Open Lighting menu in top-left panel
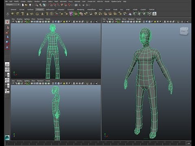 (27, 19)
